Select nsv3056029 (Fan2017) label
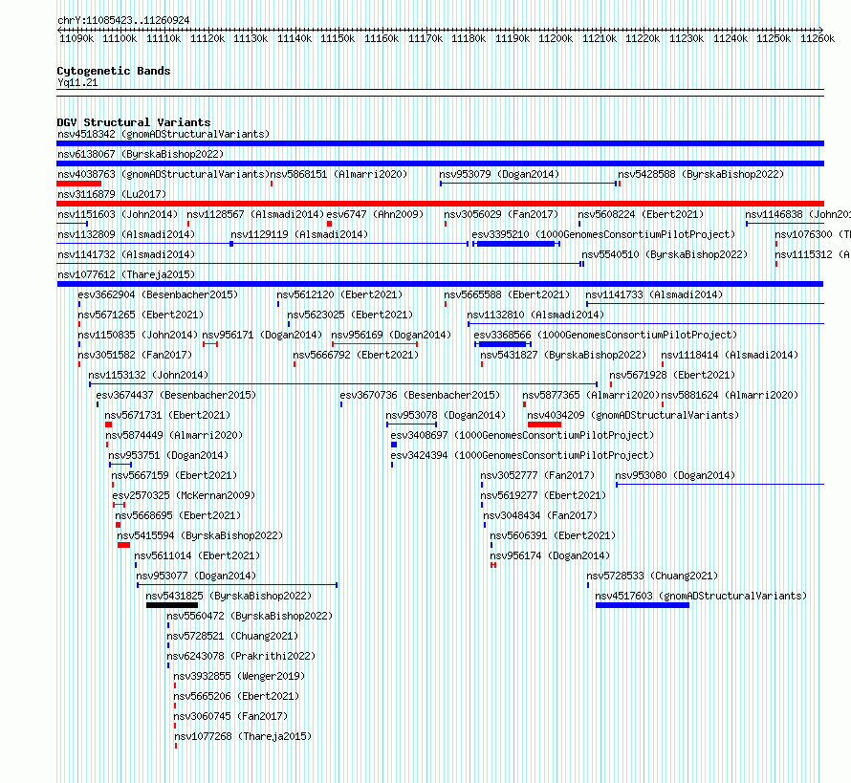The width and height of the screenshot is (851, 783). pos(501,214)
